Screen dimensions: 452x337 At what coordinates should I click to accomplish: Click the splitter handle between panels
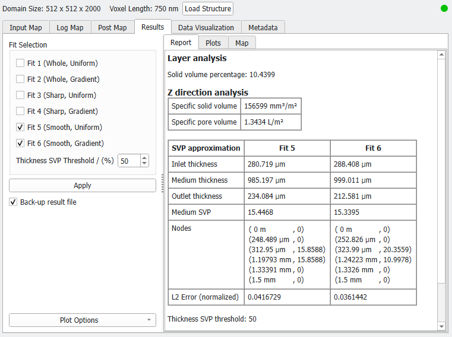click(x=162, y=183)
